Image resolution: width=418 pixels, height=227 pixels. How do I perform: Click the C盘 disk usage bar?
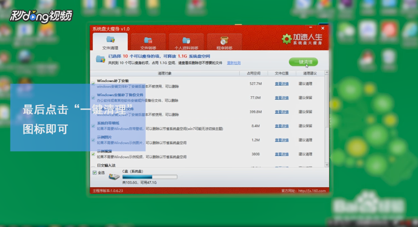pyautogui.click(x=150, y=177)
